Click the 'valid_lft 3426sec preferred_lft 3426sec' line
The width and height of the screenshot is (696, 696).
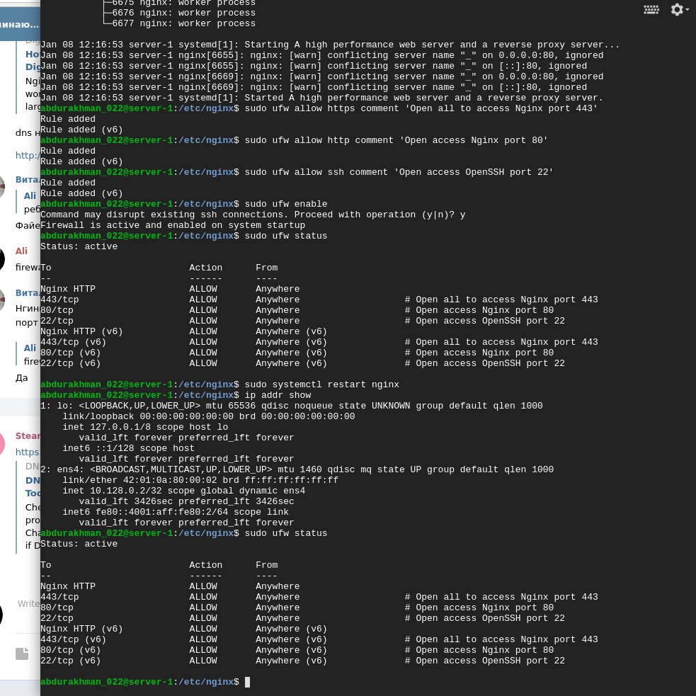click(186, 501)
